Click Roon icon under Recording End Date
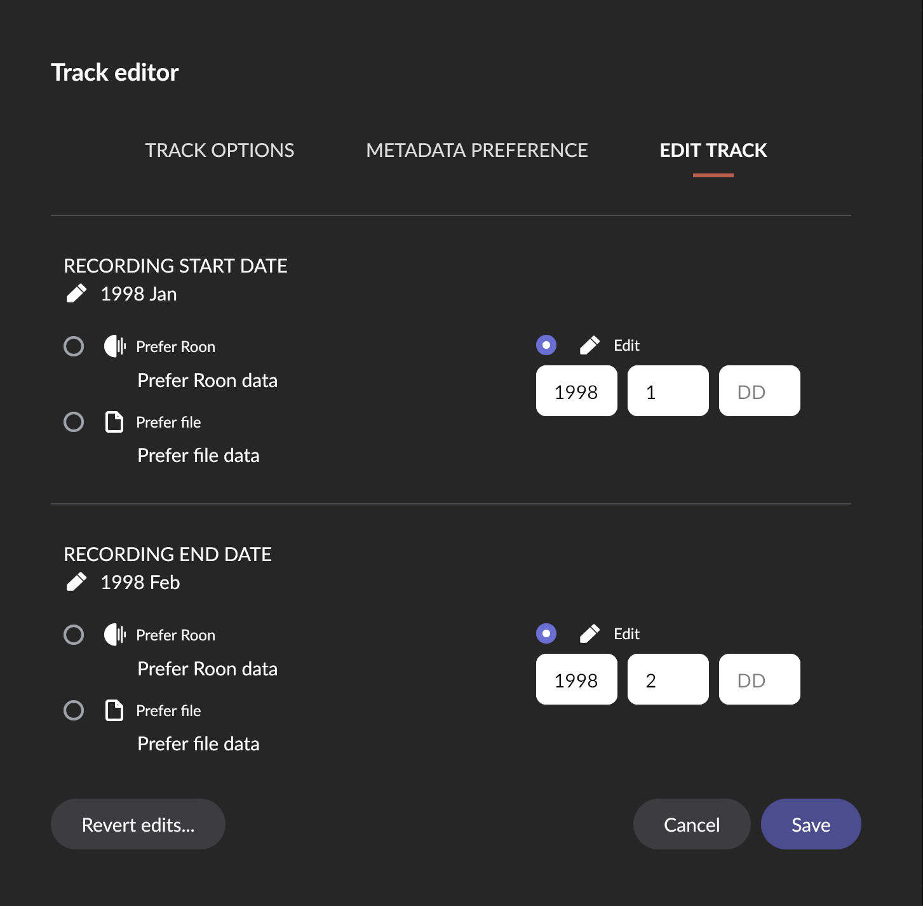923x906 pixels. (115, 635)
